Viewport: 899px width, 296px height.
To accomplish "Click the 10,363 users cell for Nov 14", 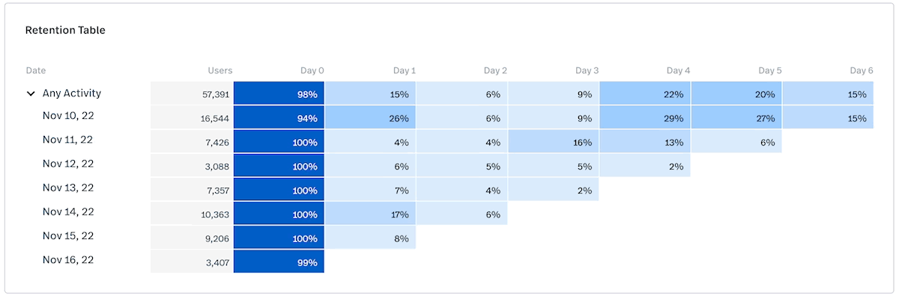I will coord(192,214).
